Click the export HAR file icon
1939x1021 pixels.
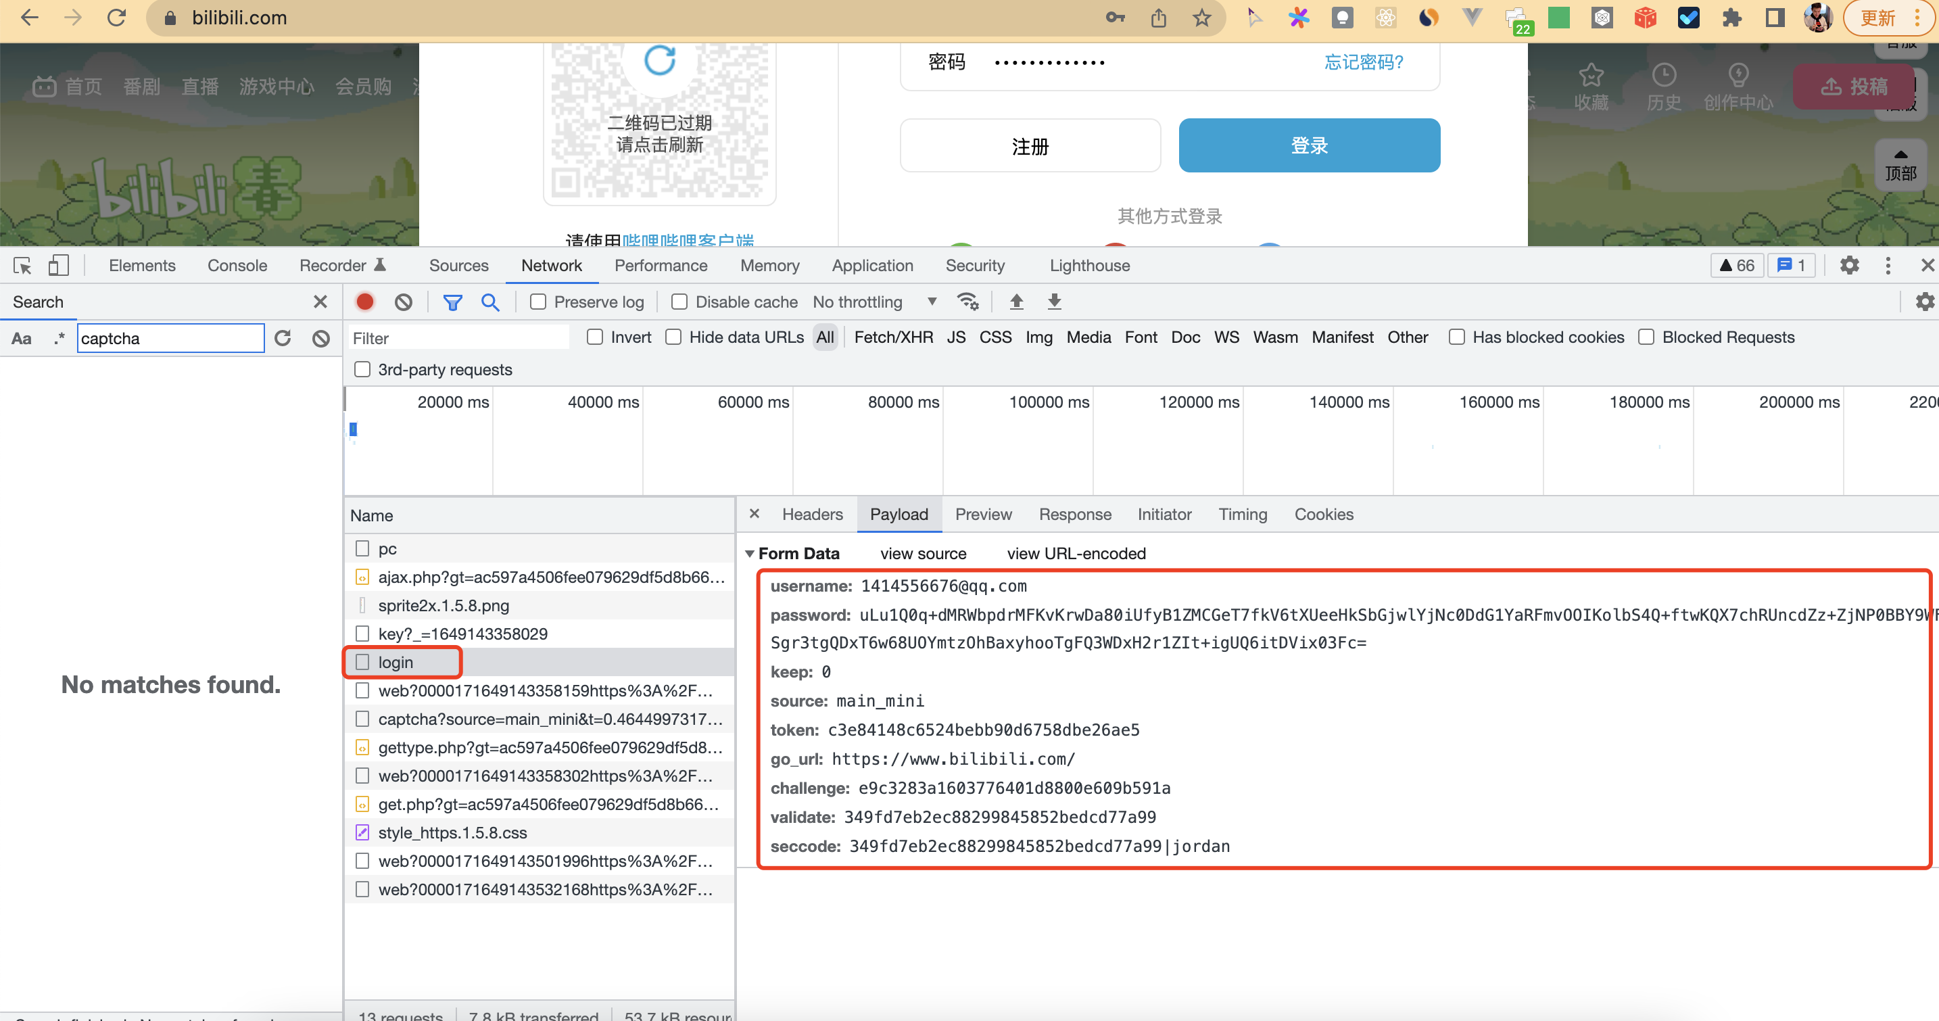pos(1053,302)
